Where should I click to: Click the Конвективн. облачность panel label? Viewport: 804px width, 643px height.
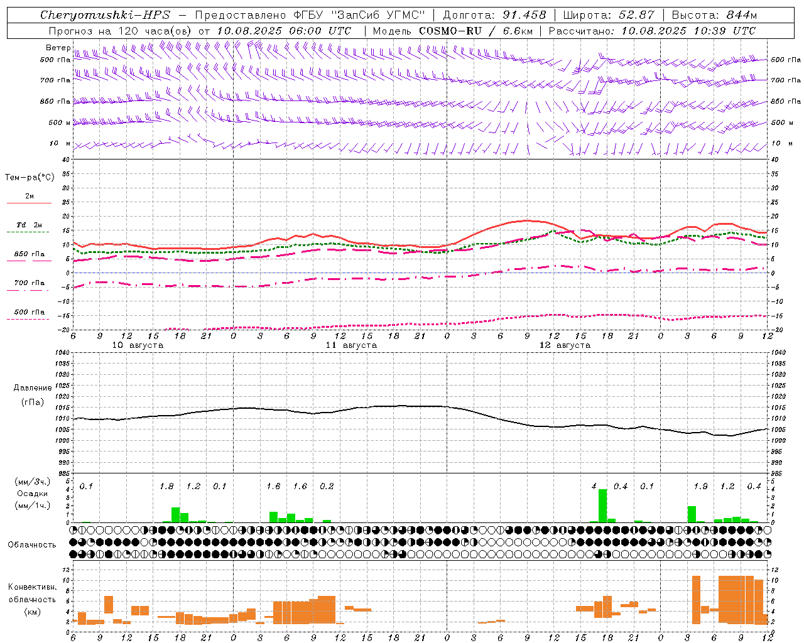[32, 599]
